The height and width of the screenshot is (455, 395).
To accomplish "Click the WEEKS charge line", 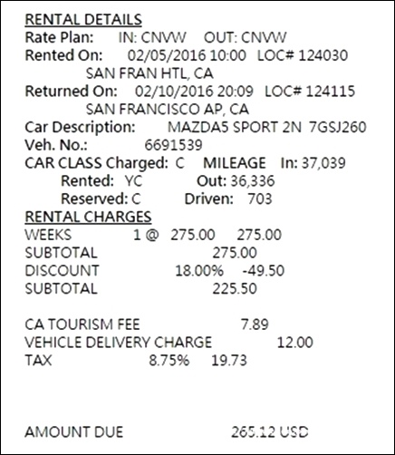I will pos(153,235).
